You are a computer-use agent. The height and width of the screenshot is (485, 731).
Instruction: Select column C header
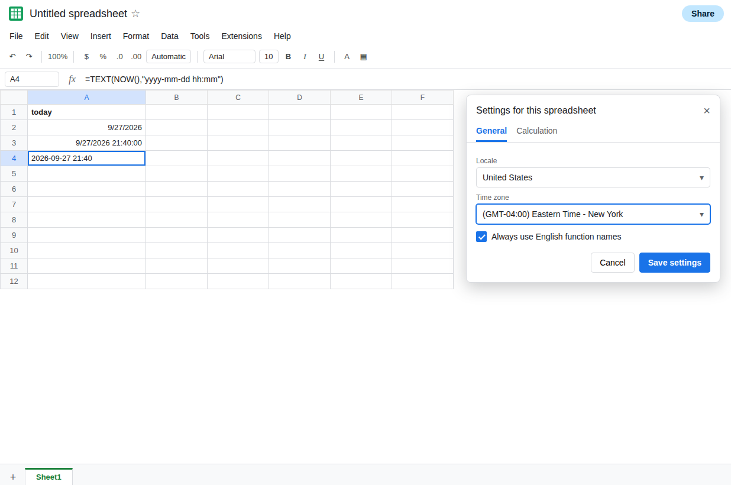[x=238, y=98]
